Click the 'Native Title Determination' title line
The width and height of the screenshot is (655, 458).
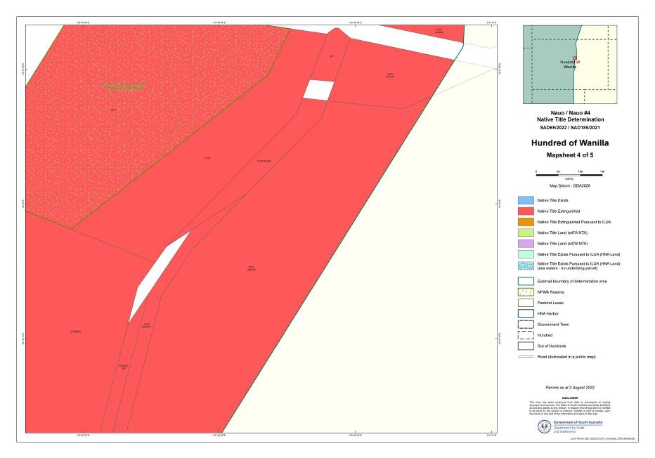(x=570, y=120)
